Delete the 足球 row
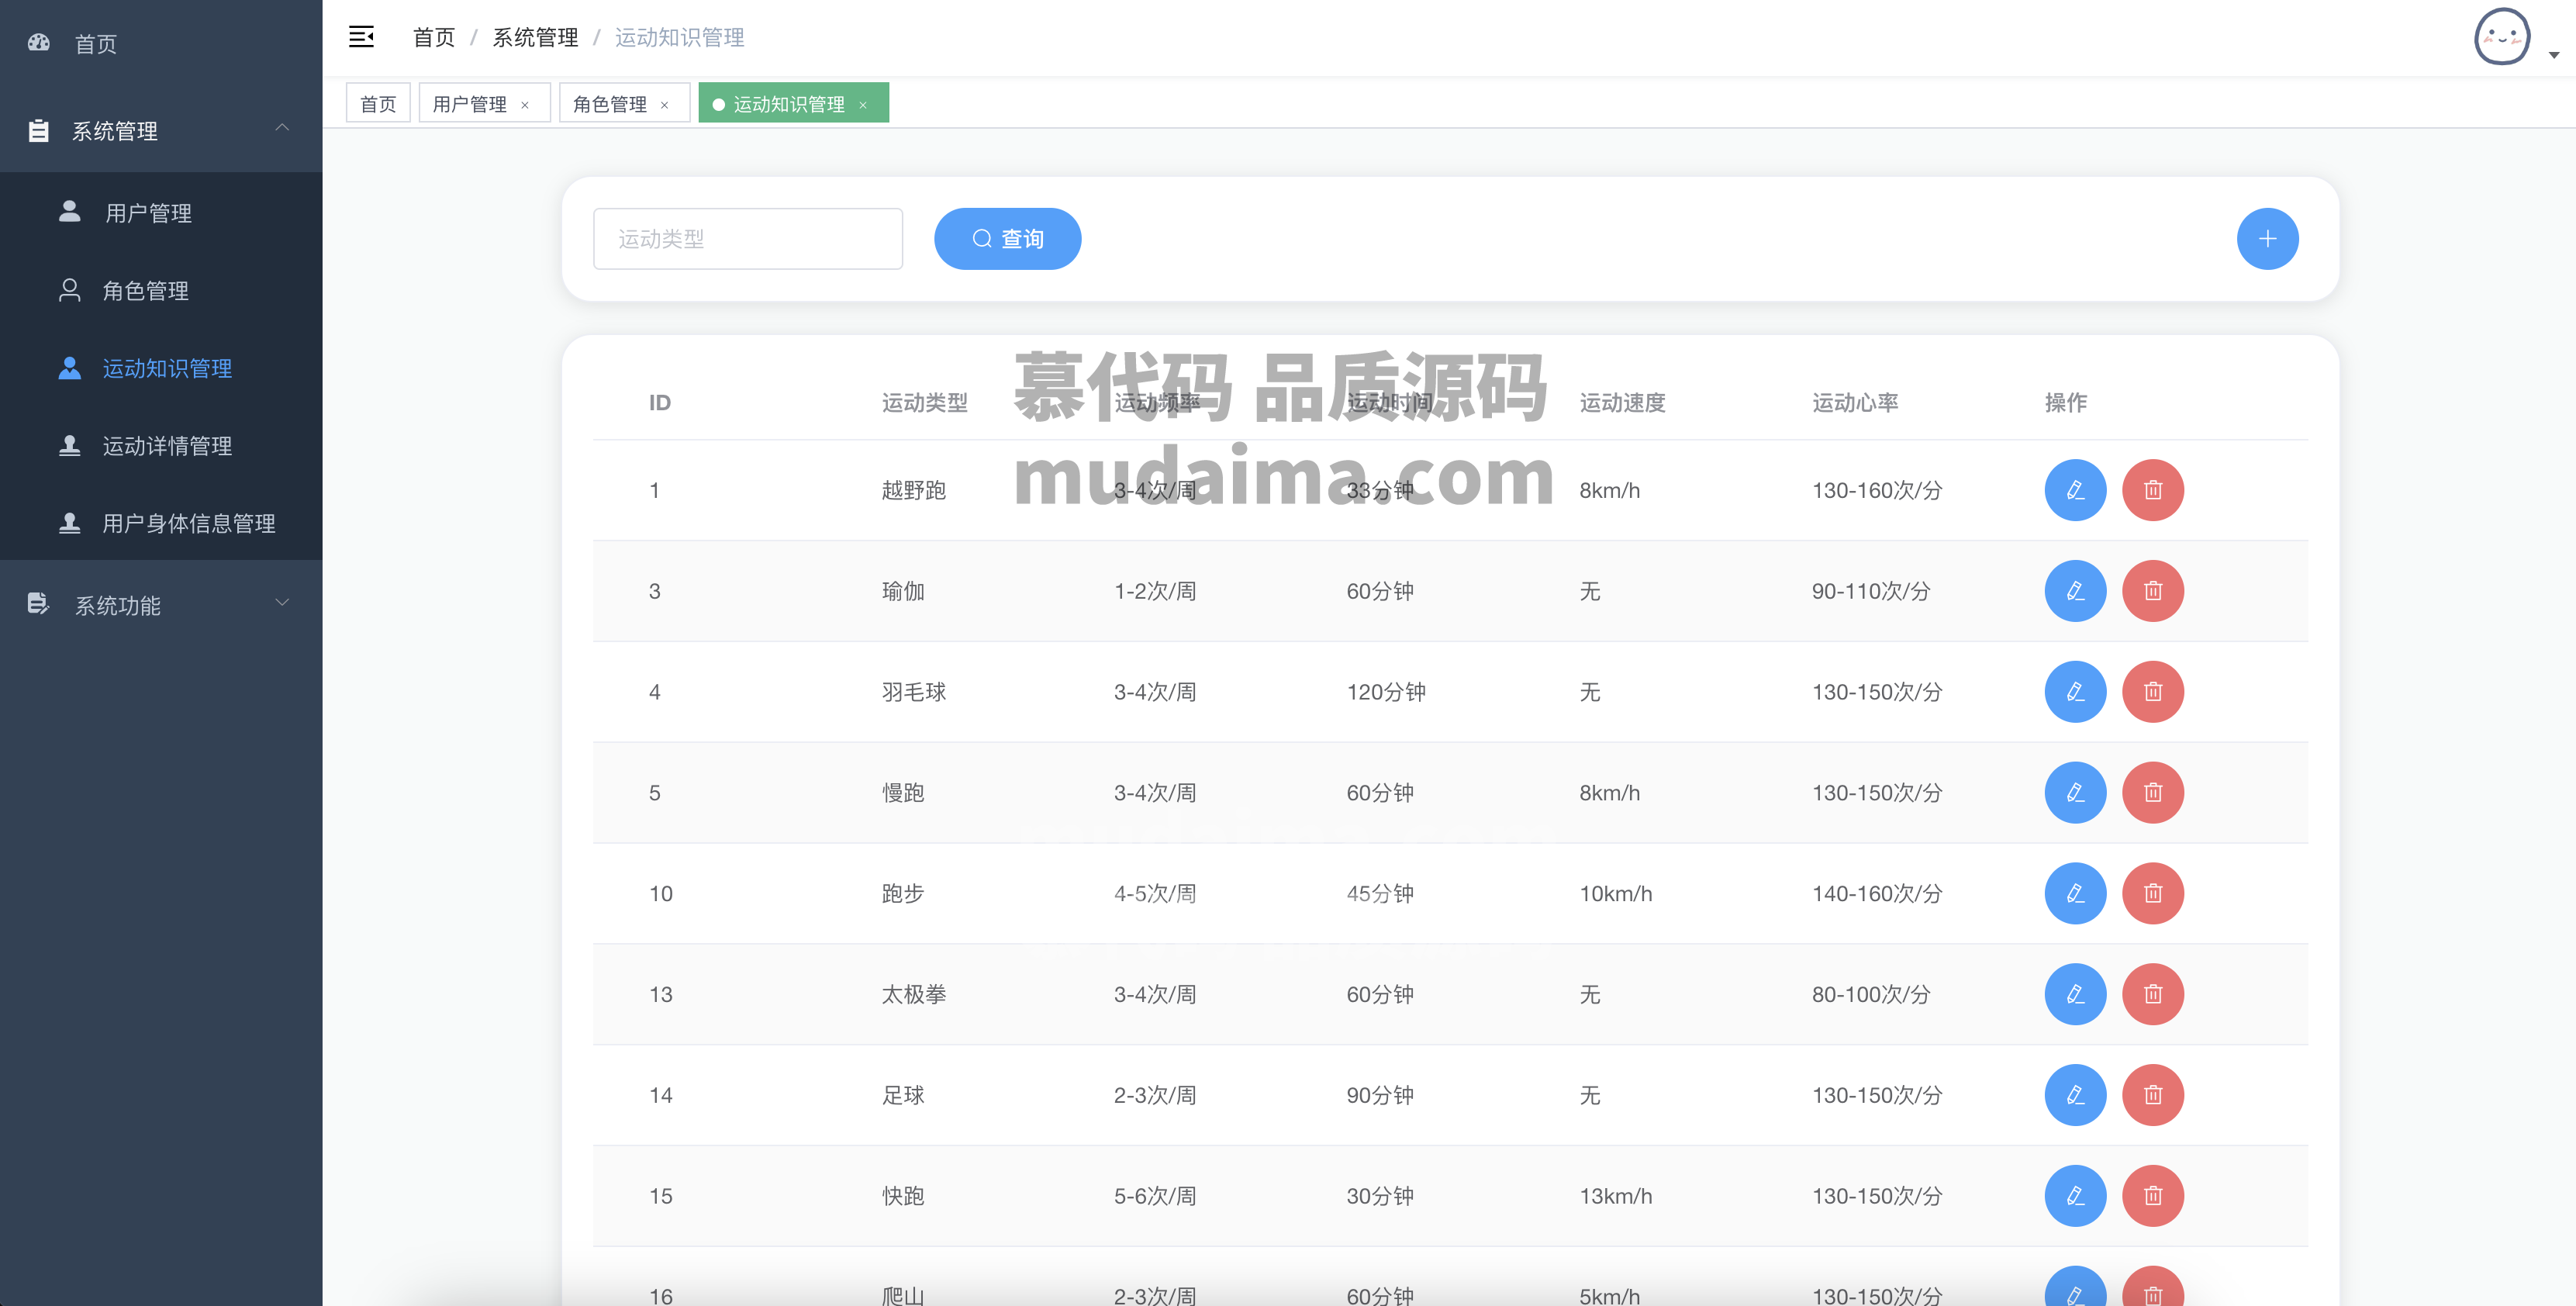This screenshot has width=2576, height=1306. coord(2152,1096)
